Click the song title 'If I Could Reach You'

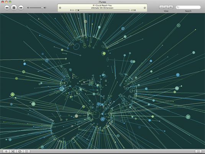[102, 5]
